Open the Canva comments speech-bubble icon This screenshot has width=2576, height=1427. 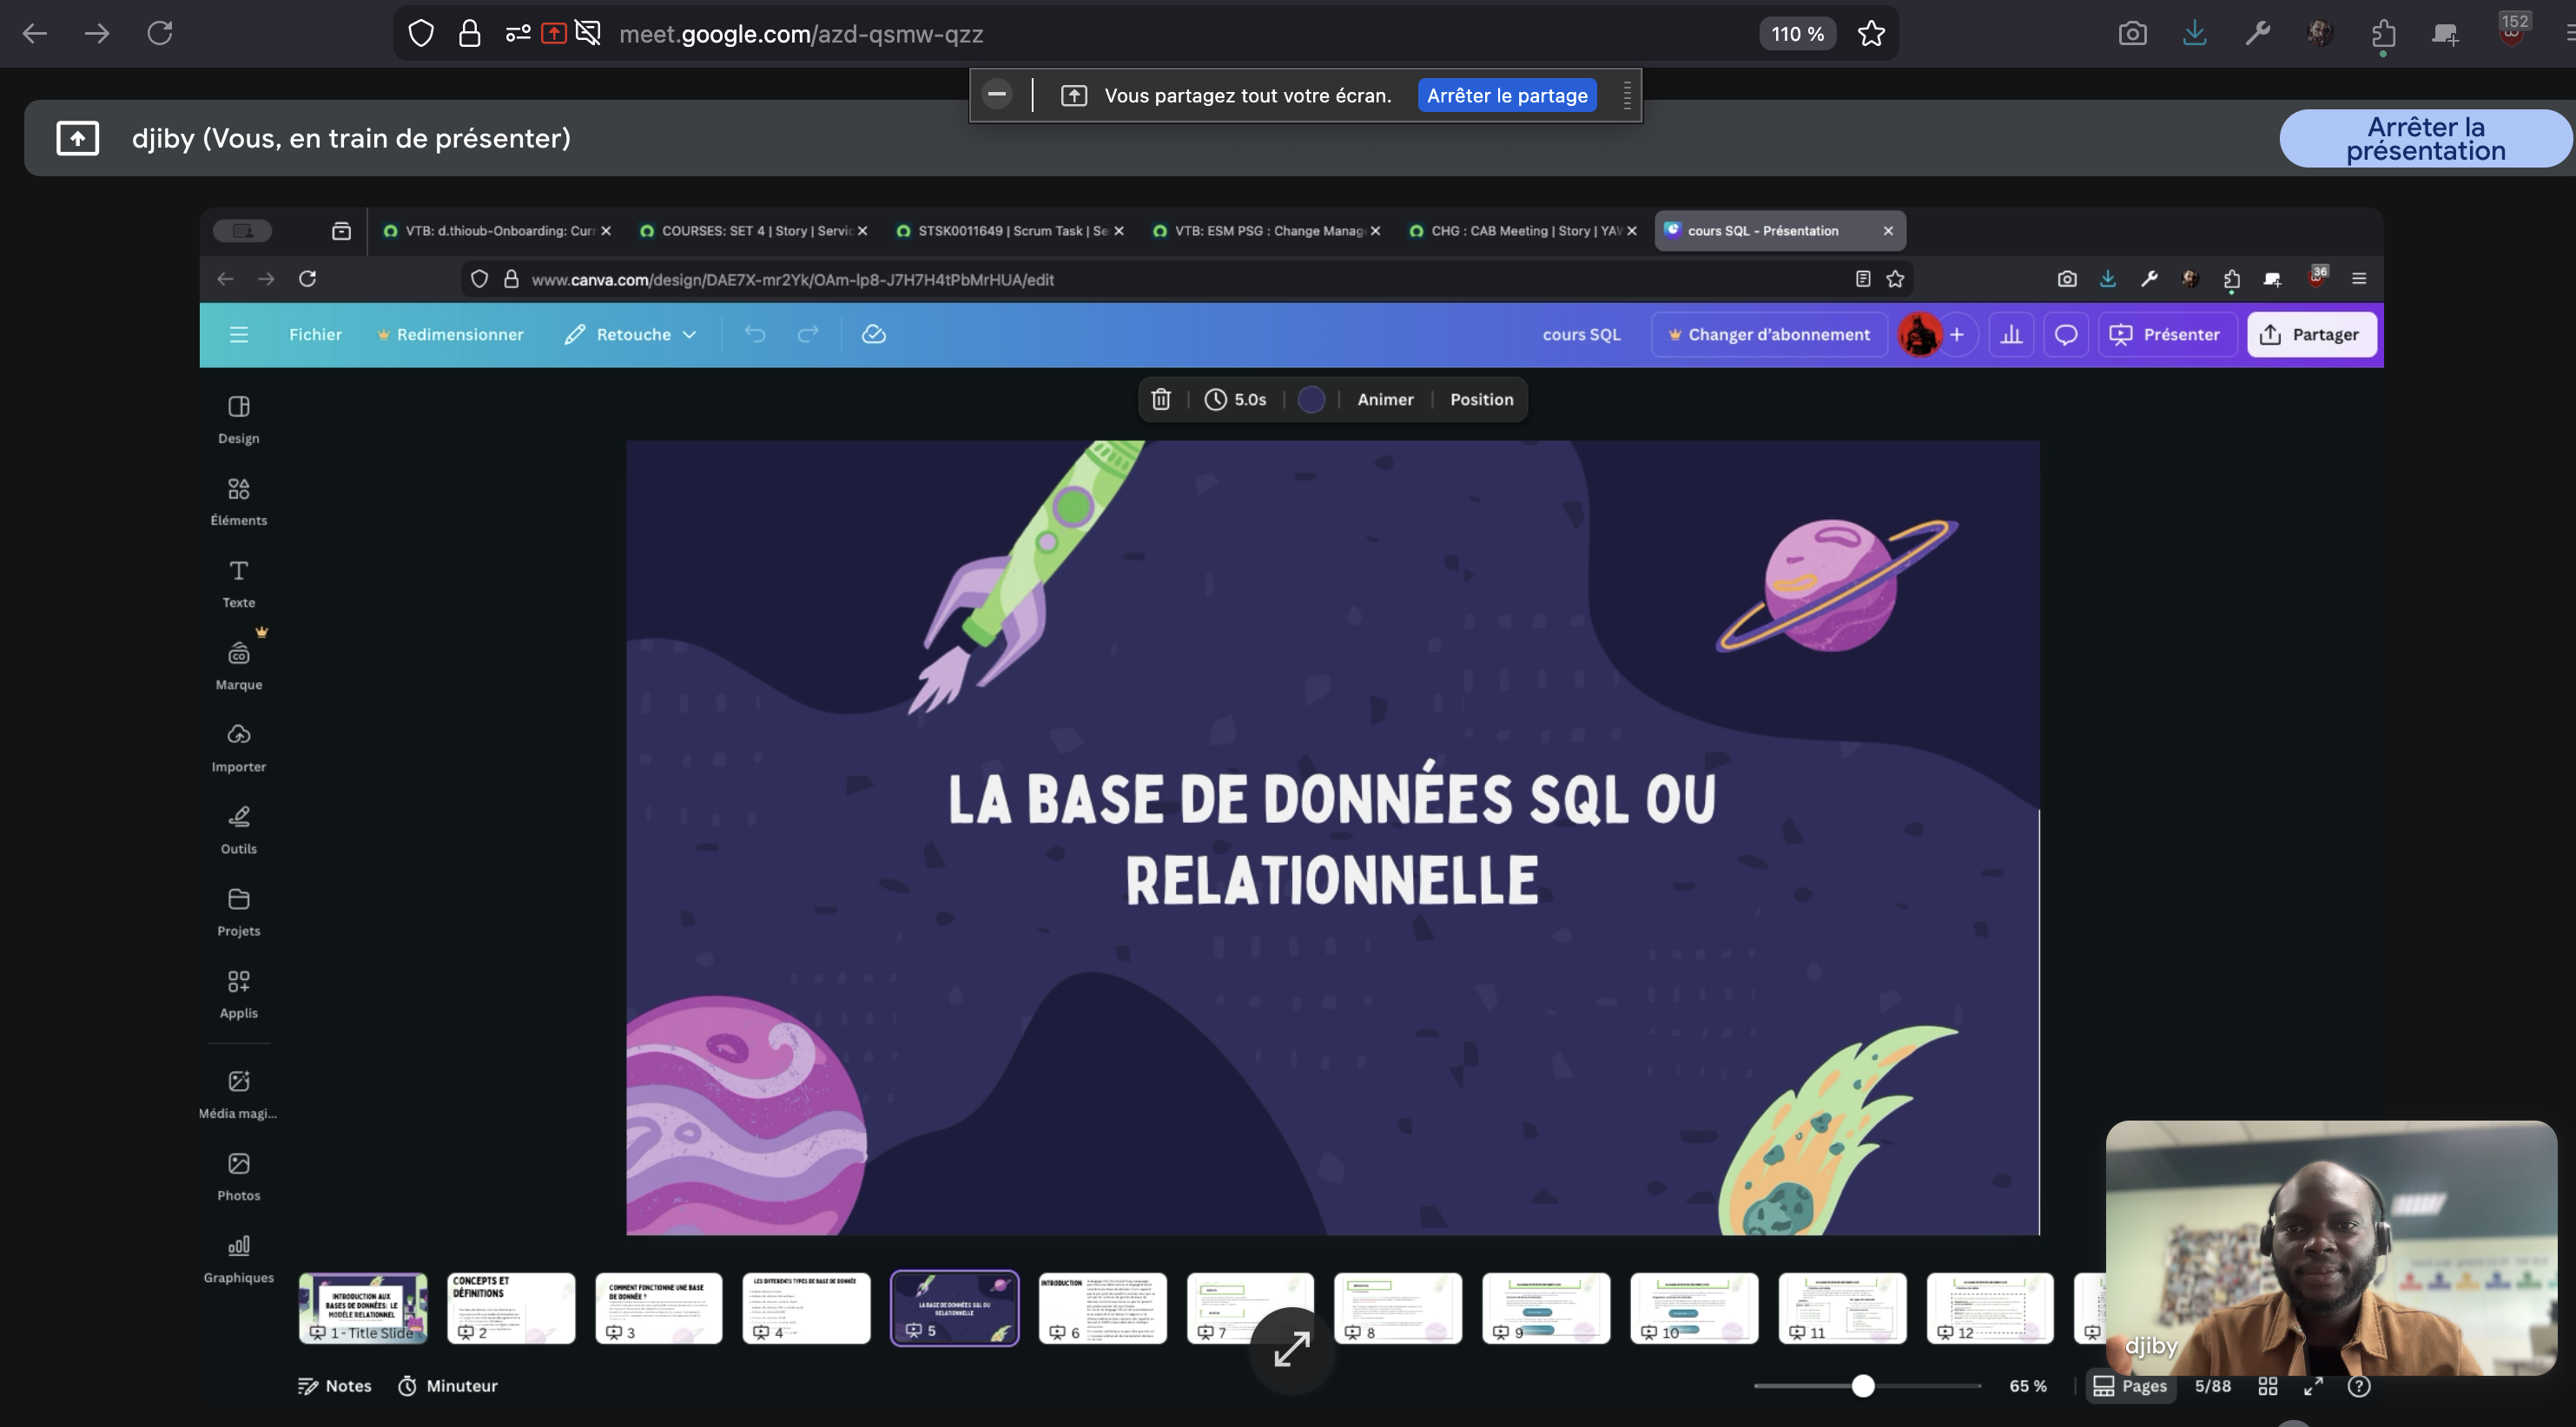pos(2065,335)
